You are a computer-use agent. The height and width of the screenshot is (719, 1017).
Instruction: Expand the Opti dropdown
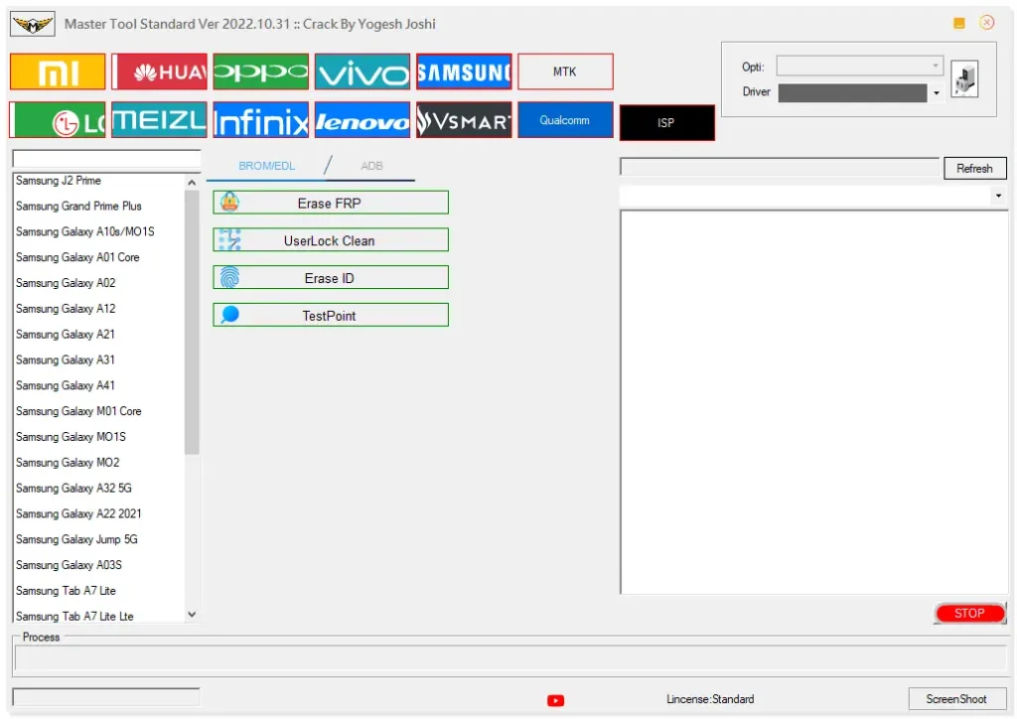[935, 67]
